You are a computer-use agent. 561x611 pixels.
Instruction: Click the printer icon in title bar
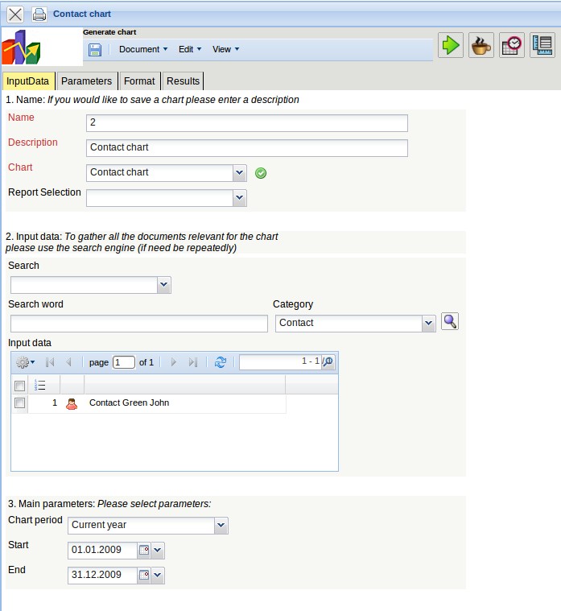(39, 14)
